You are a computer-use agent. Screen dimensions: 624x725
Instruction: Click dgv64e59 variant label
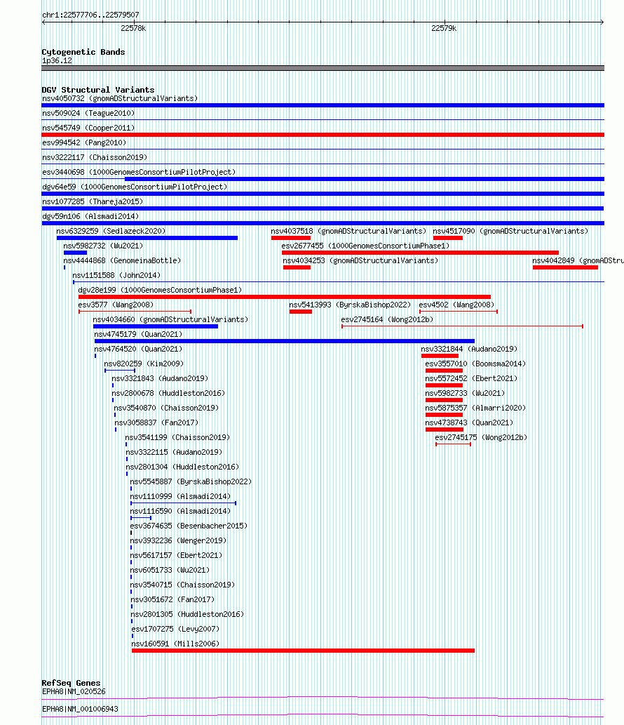pos(135,187)
